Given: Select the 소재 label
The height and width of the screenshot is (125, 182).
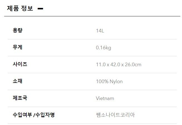Looking at the screenshot, I should [x=18, y=81].
